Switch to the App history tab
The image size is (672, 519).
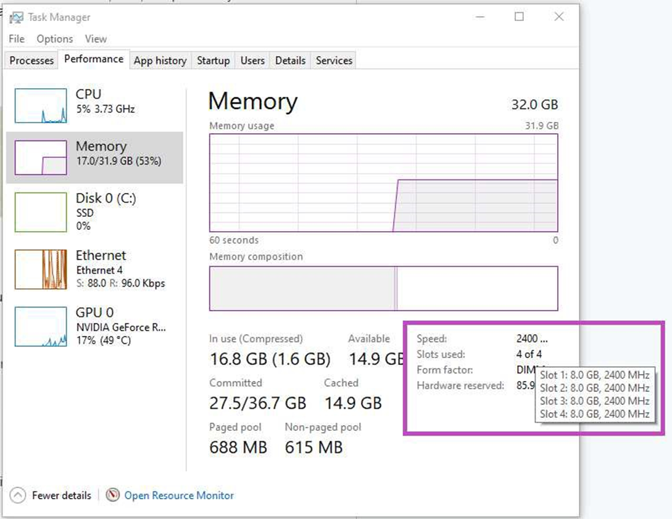(160, 60)
